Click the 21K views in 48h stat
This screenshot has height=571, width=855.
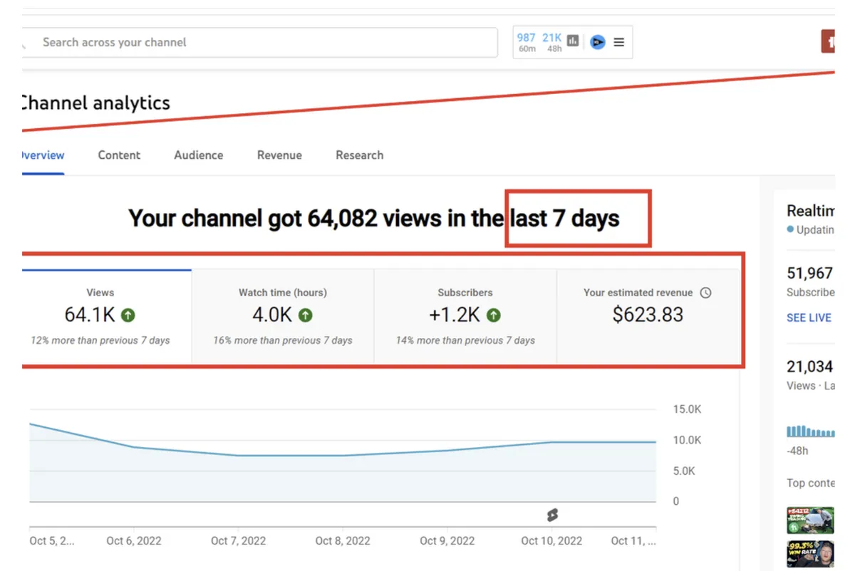pos(552,42)
